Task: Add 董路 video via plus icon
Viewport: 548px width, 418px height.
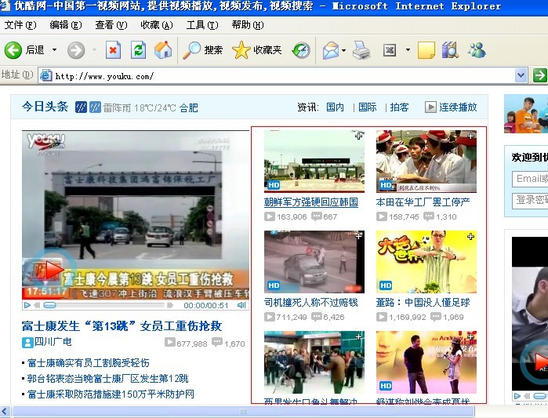Action: pyautogui.click(x=470, y=236)
